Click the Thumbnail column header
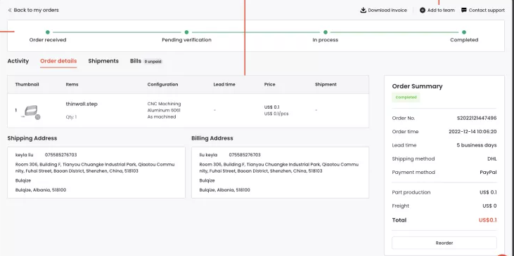The width and height of the screenshot is (514, 256). [27, 84]
